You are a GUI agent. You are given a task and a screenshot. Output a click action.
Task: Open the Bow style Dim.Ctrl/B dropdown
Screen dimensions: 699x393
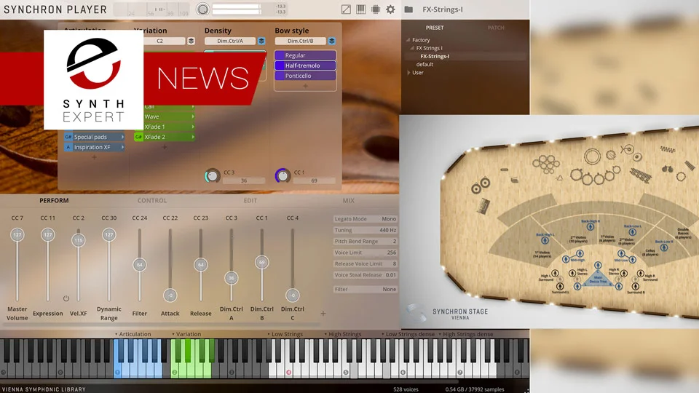301,41
